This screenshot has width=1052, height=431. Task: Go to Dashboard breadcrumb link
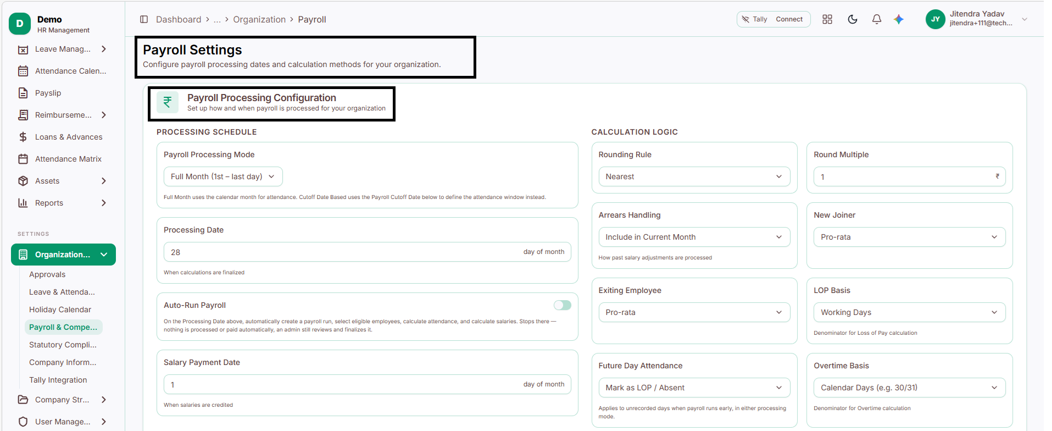pos(179,19)
